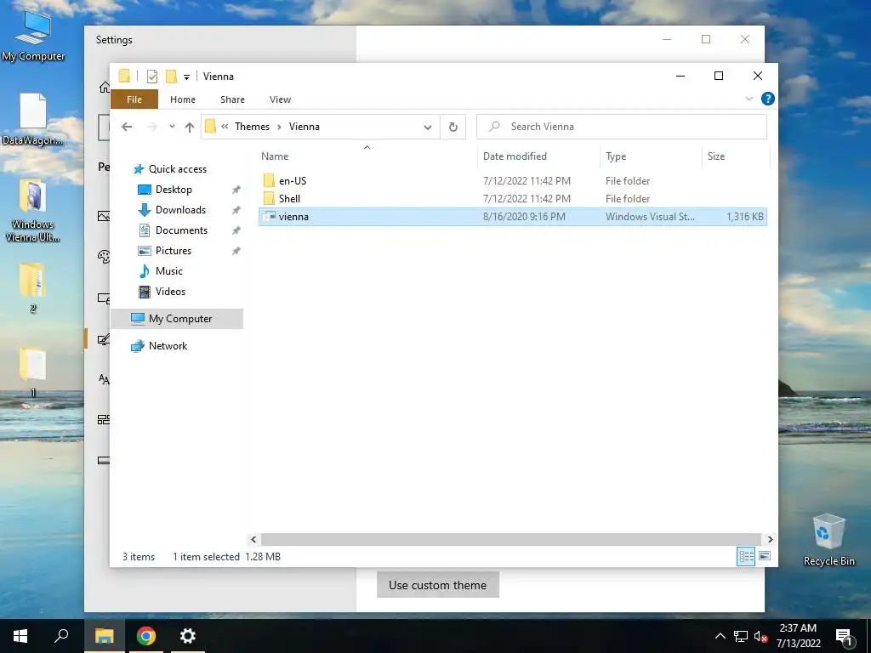This screenshot has height=653, width=871.
Task: Open Desktop in navigation pane
Action: pos(174,190)
